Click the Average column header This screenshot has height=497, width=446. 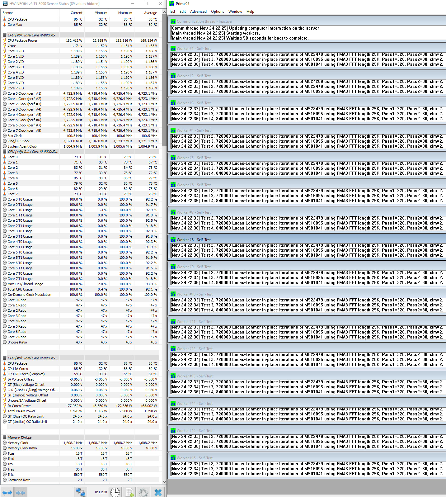coord(146,13)
